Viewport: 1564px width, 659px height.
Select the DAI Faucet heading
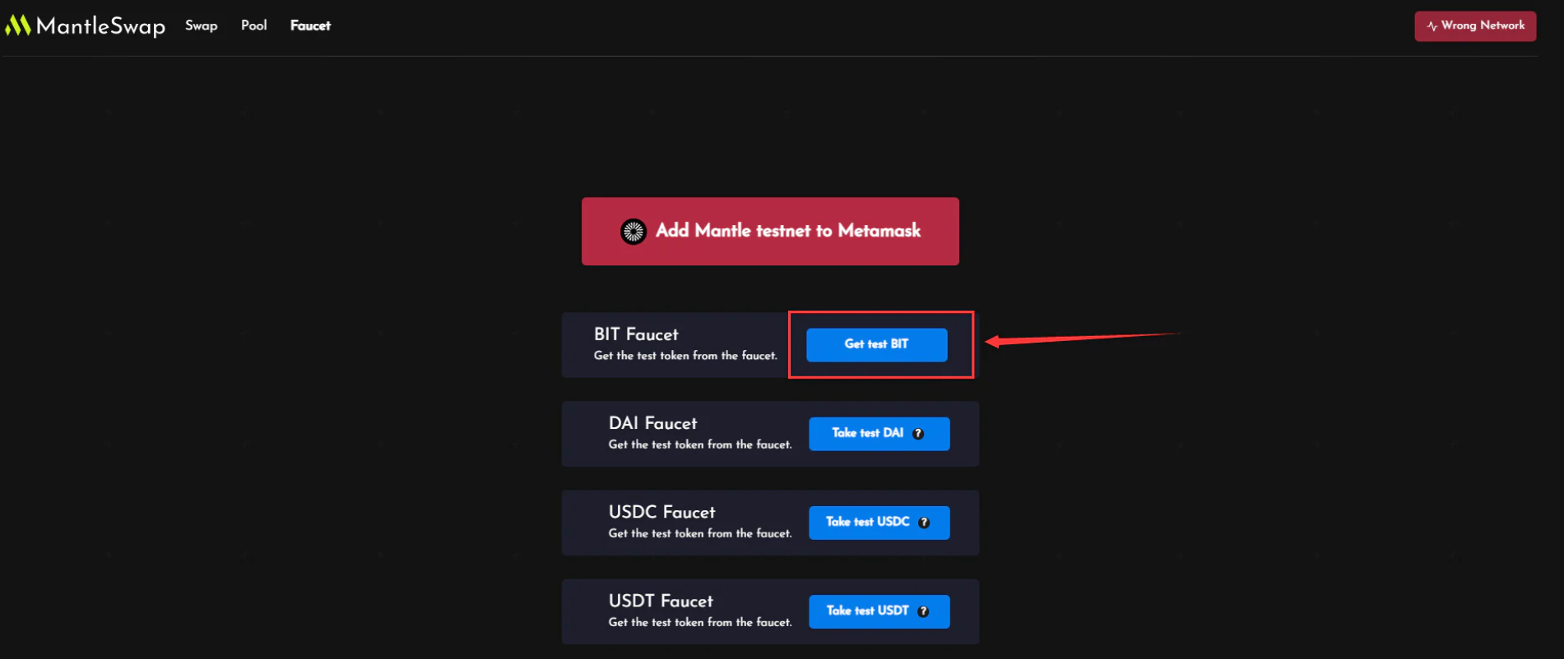pos(652,423)
